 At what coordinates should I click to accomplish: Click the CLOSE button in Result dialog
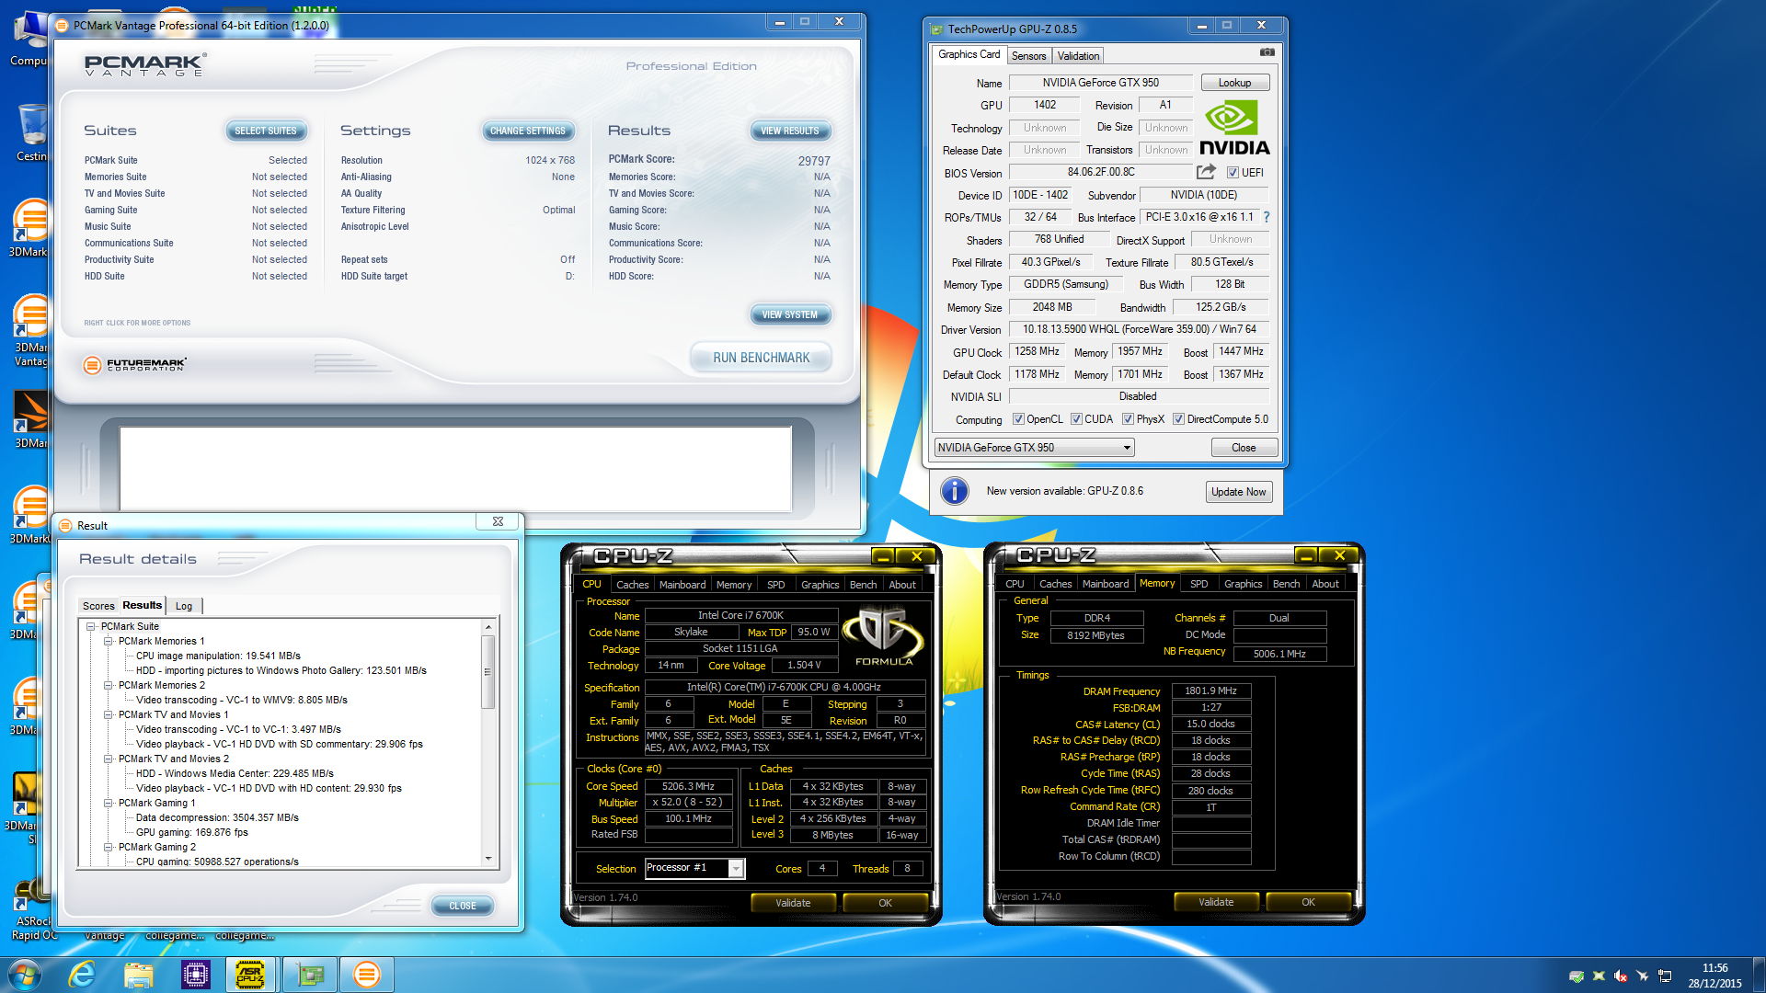(463, 906)
